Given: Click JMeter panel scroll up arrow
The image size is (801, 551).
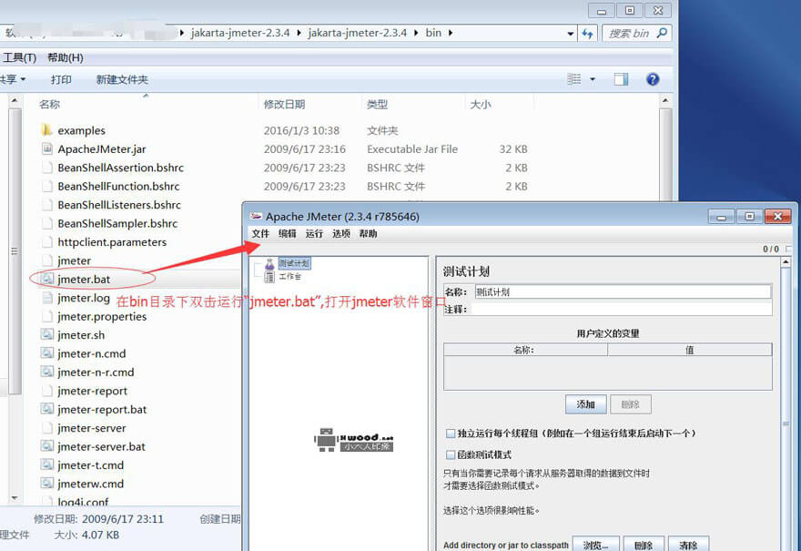Looking at the screenshot, I should click(x=786, y=262).
